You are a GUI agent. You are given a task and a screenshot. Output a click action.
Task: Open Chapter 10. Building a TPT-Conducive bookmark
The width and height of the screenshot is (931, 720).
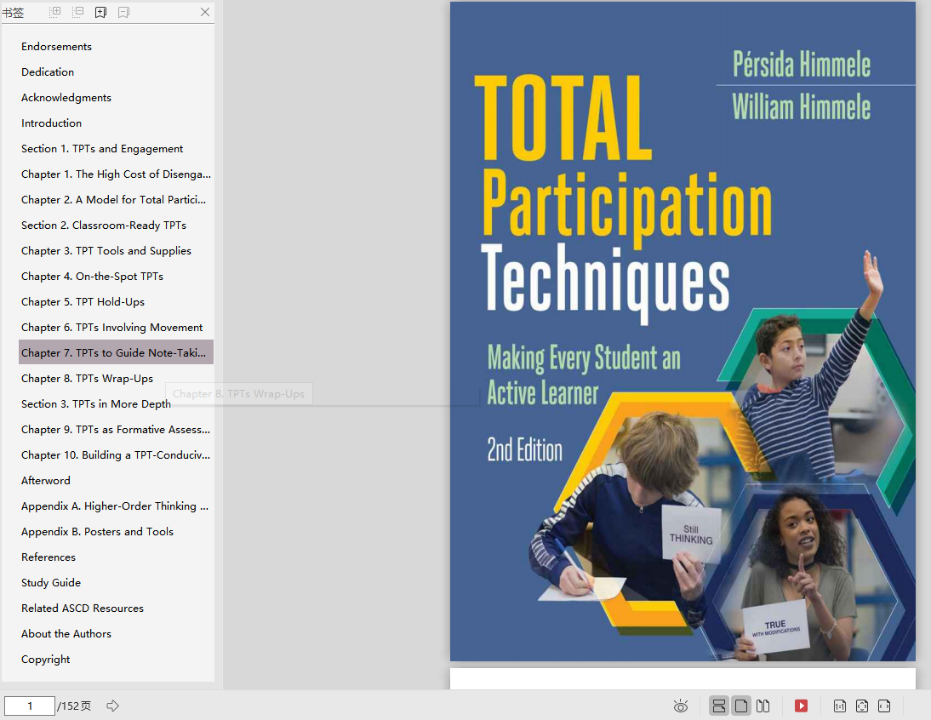point(116,454)
